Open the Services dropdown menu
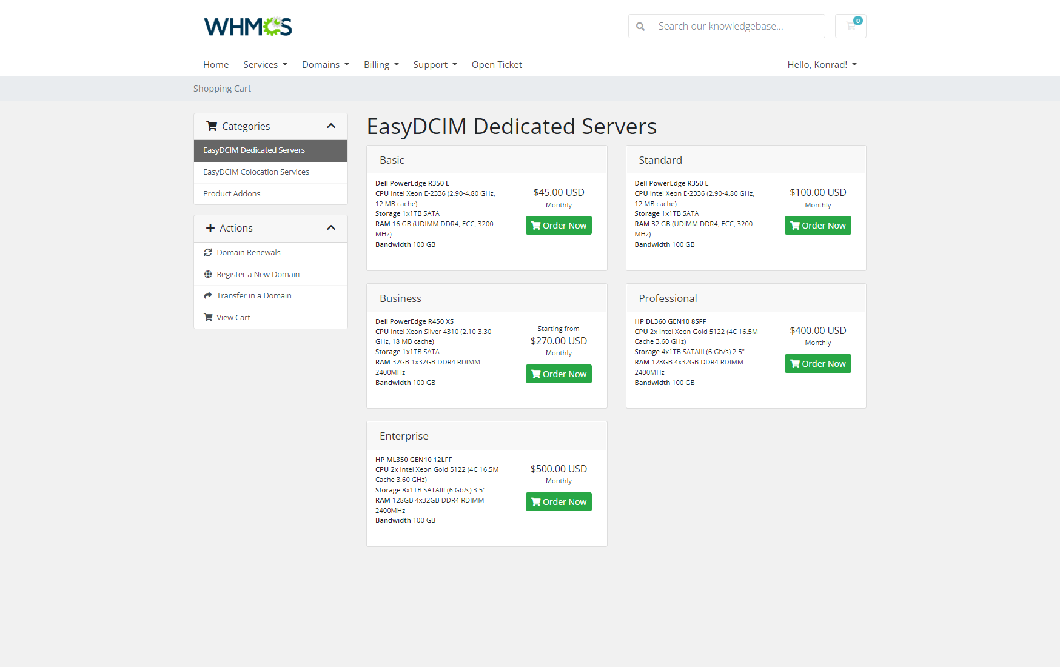This screenshot has width=1060, height=667. pyautogui.click(x=265, y=65)
